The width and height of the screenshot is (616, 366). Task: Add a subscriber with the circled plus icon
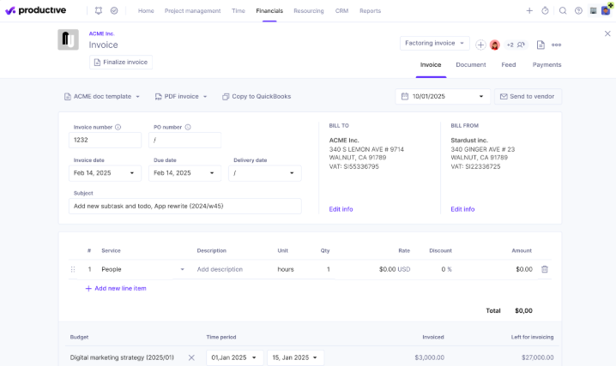(480, 45)
